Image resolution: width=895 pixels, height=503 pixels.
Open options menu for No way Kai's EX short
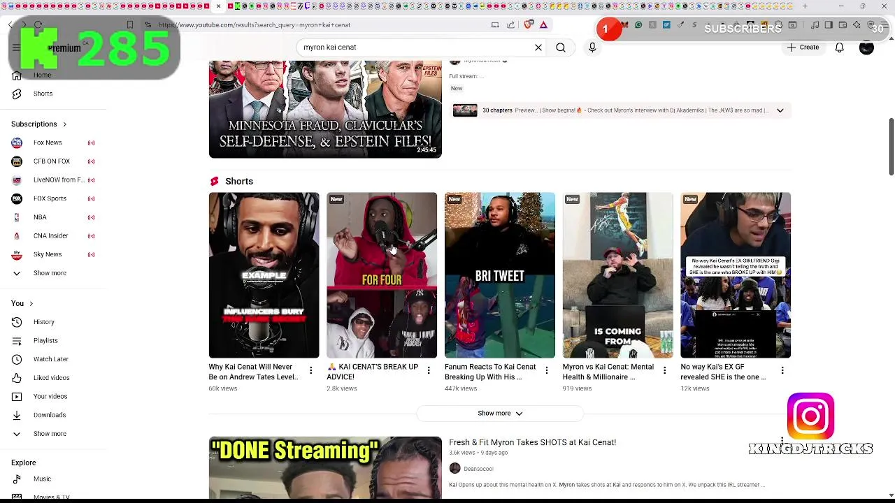coord(782,370)
